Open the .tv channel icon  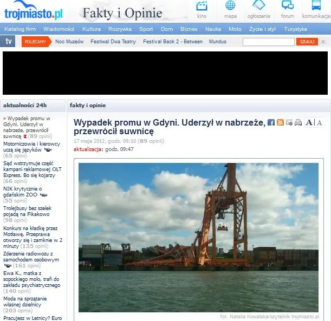click(8, 42)
